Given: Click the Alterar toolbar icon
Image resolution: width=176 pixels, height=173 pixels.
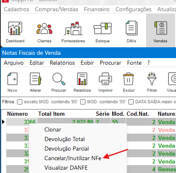Looking at the screenshot, I should pos(36,83).
